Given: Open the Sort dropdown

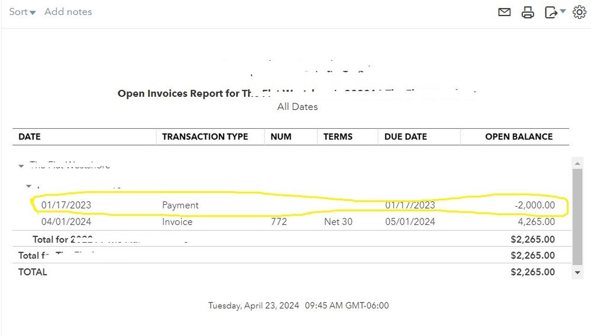Looking at the screenshot, I should coord(22,12).
